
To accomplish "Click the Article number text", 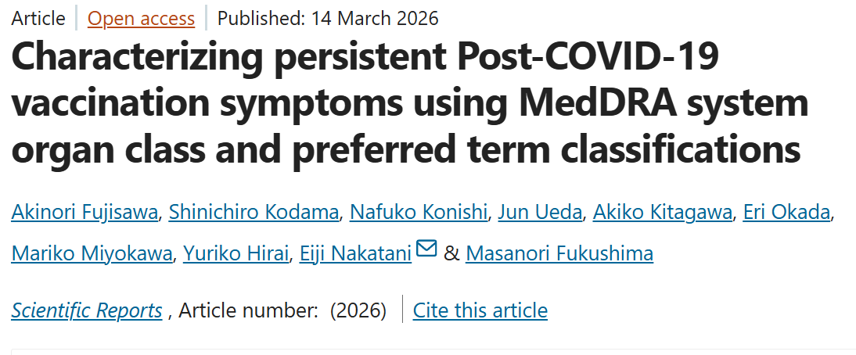I will pyautogui.click(x=247, y=310).
